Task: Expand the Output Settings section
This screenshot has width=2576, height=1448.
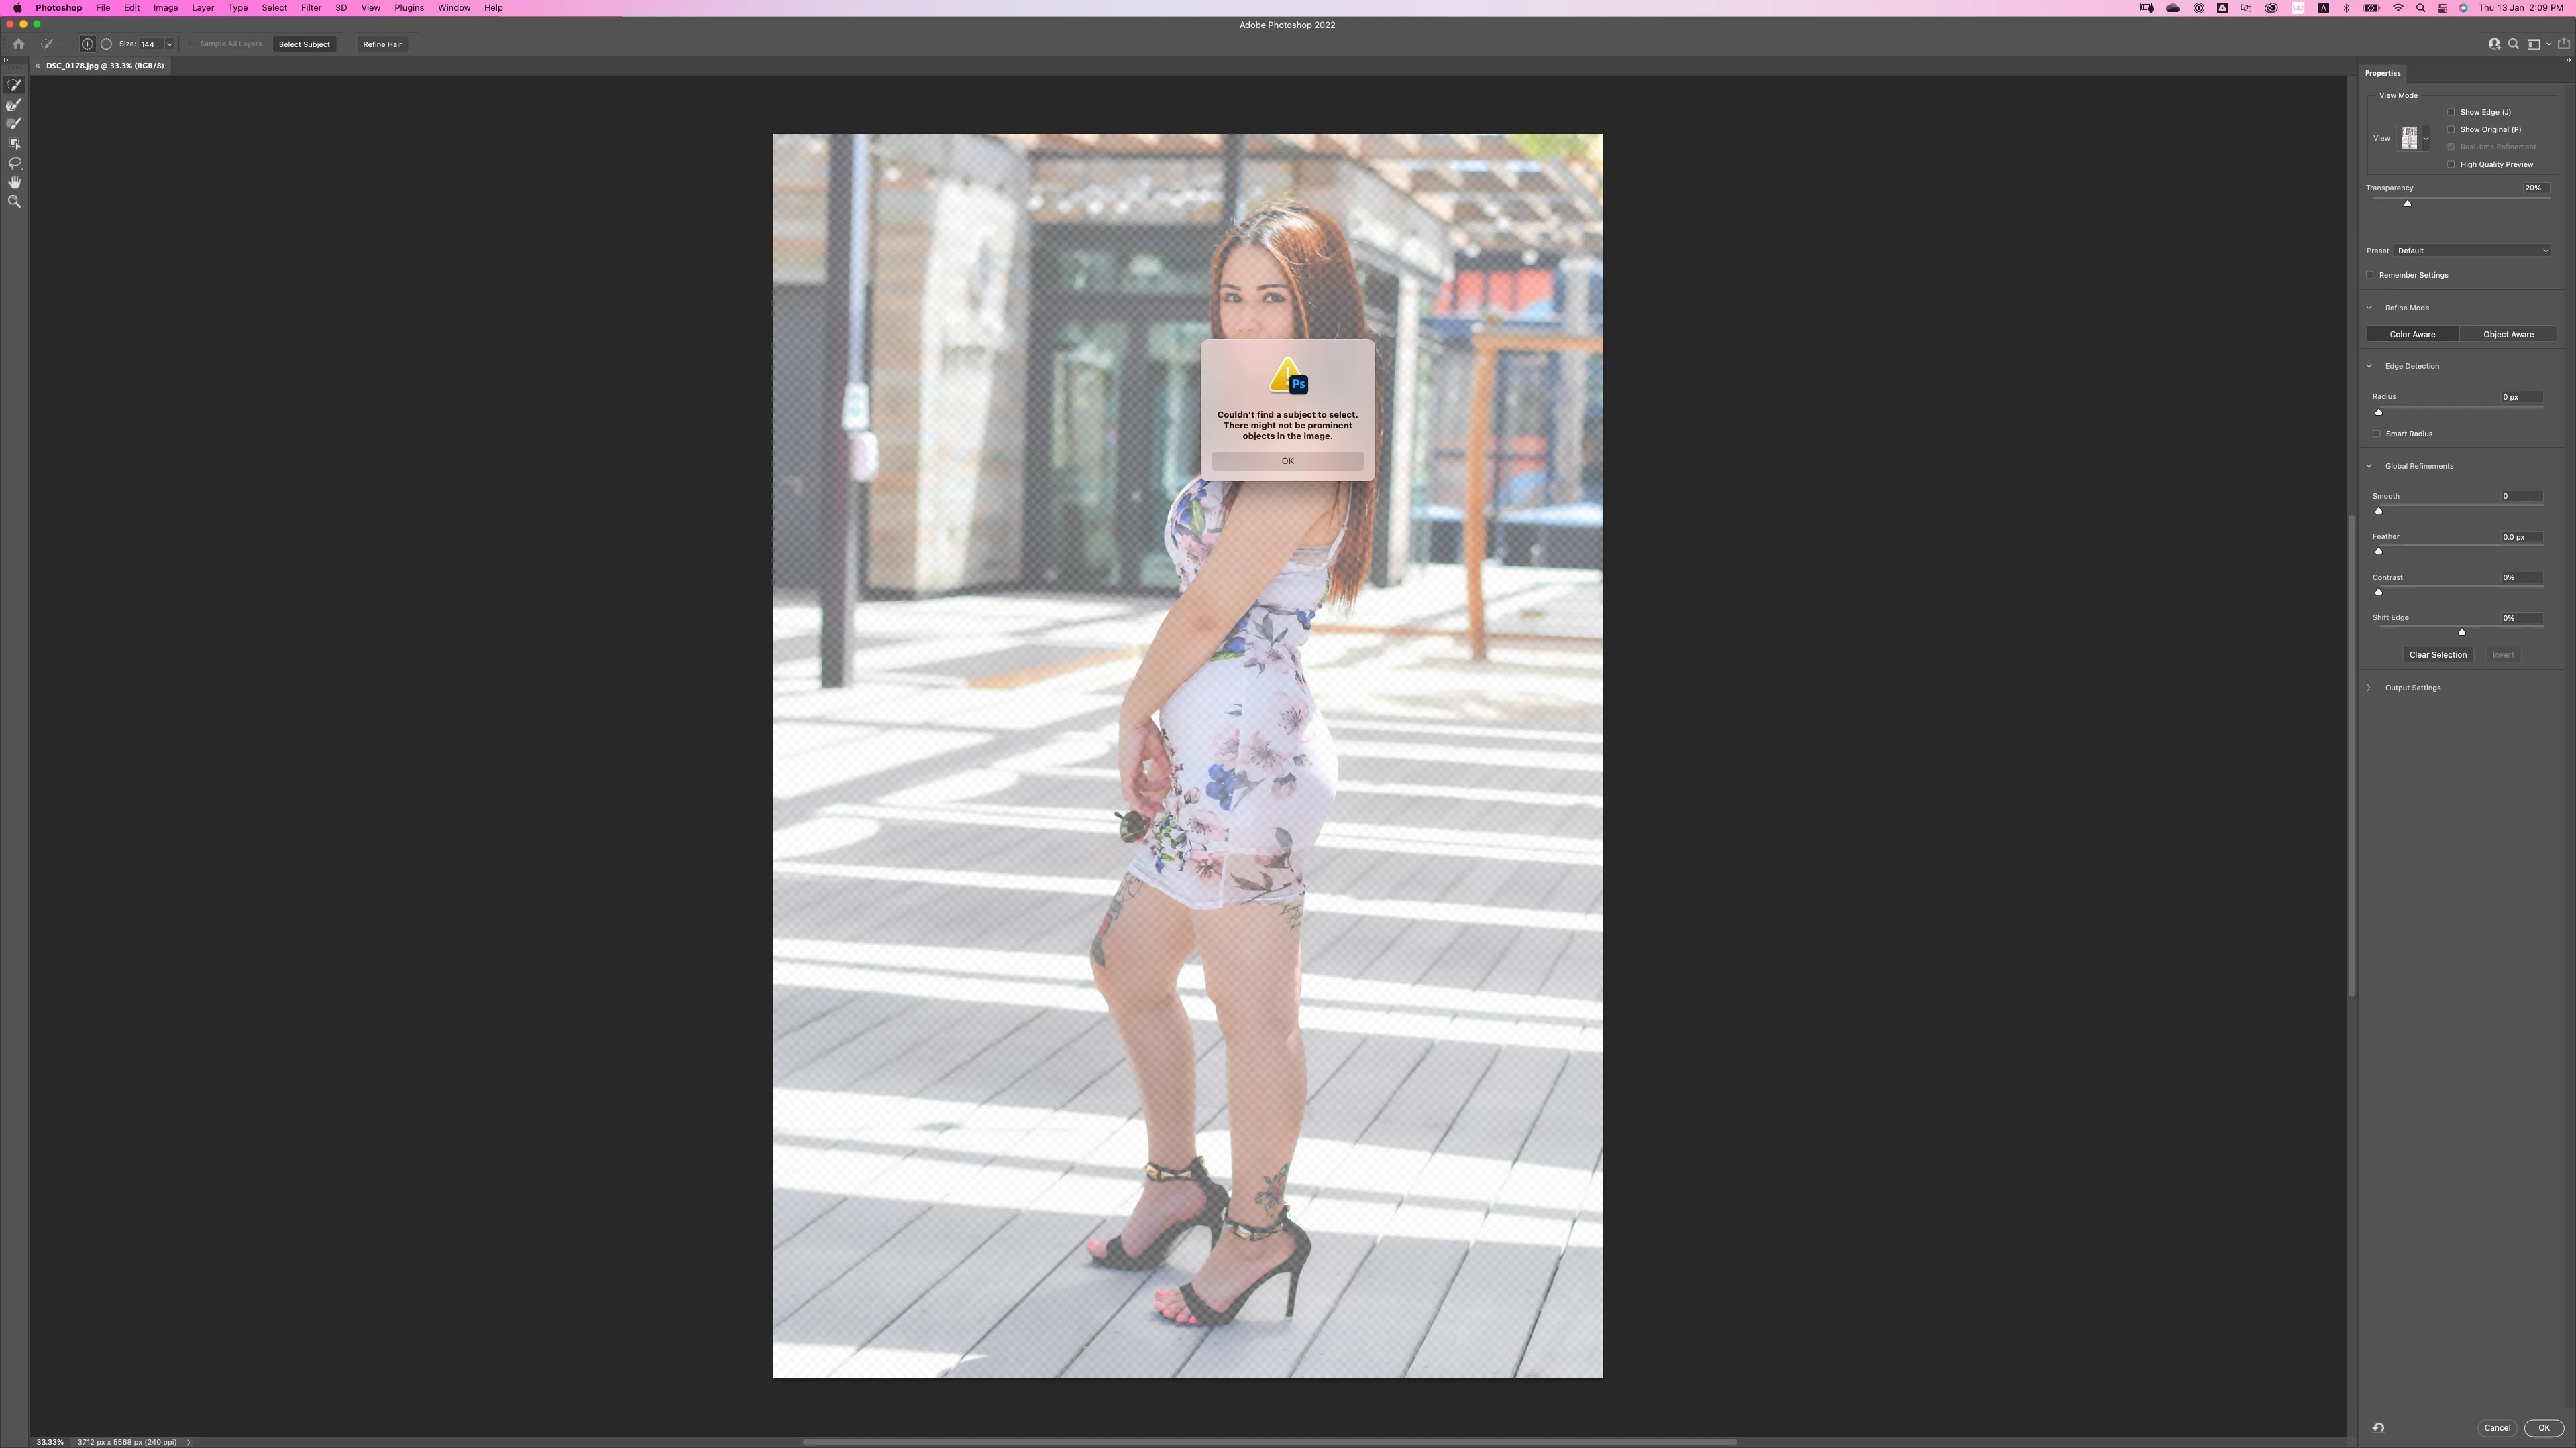Action: coord(2369,688)
